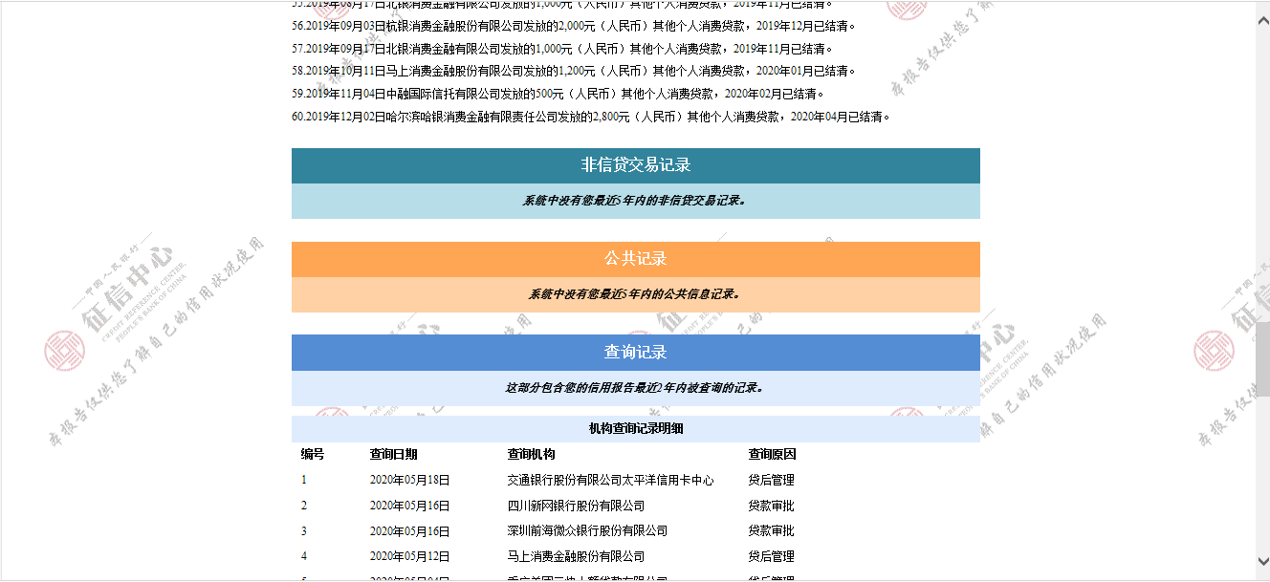Click row number 2 in query table

[x=304, y=506]
